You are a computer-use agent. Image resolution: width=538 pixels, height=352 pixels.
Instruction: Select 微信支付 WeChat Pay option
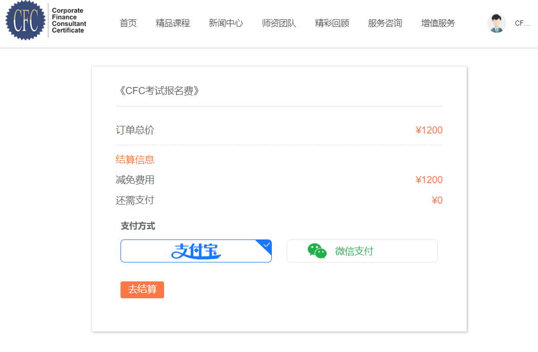pyautogui.click(x=362, y=251)
